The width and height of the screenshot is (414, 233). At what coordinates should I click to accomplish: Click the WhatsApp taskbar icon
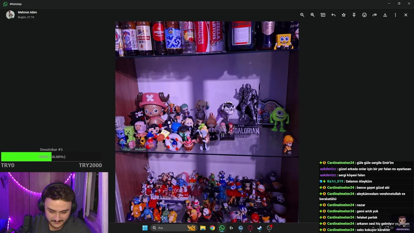(x=222, y=228)
